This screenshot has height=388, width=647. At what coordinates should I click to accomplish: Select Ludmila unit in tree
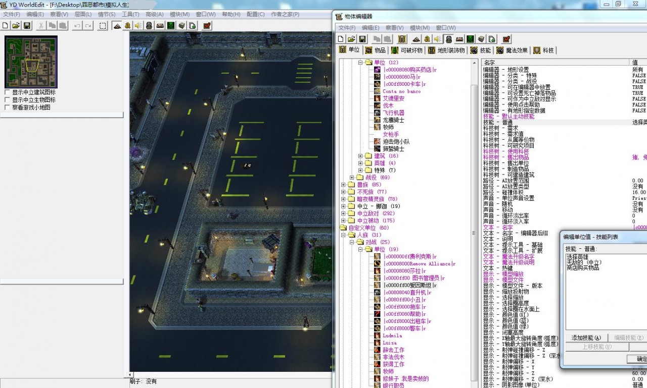coord(393,336)
